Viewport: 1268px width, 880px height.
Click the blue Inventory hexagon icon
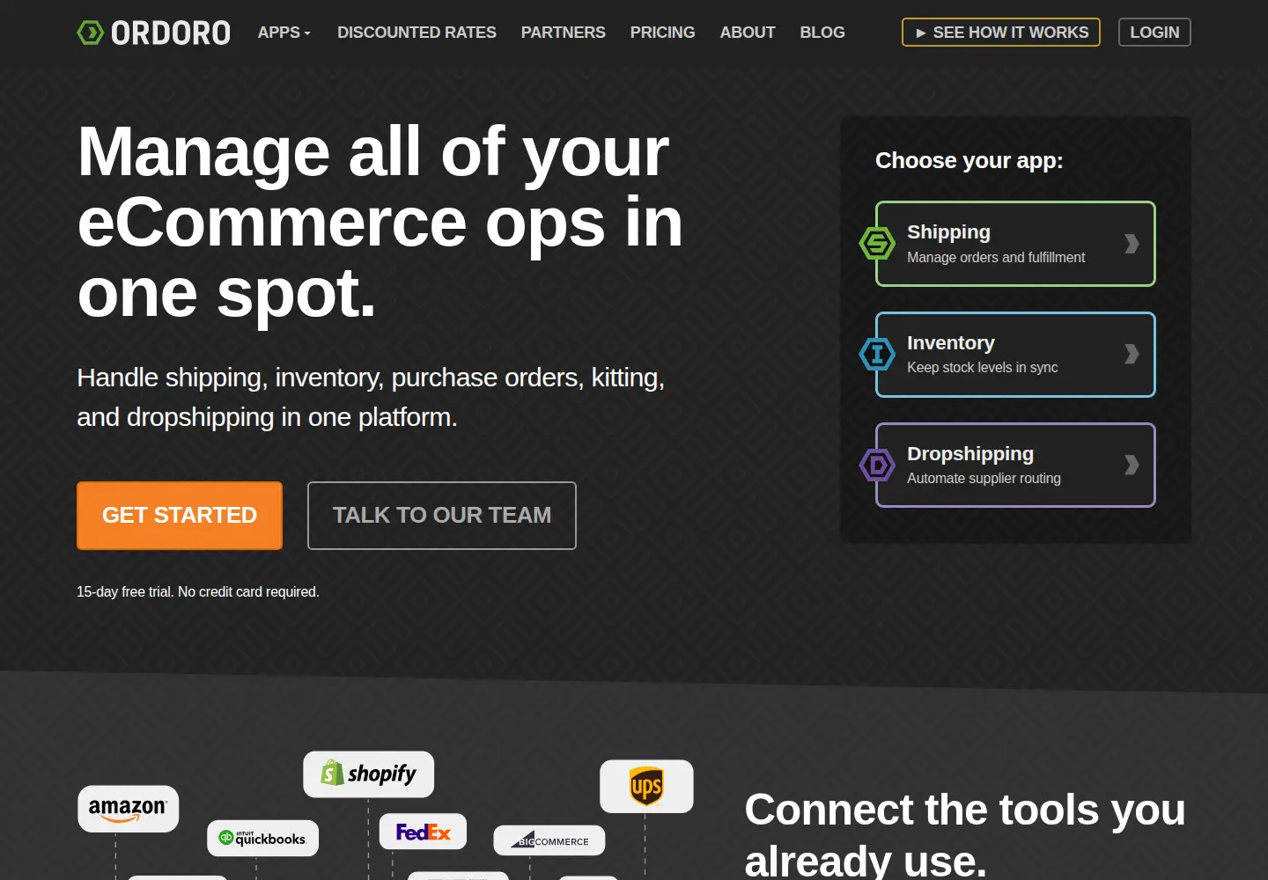pos(877,355)
